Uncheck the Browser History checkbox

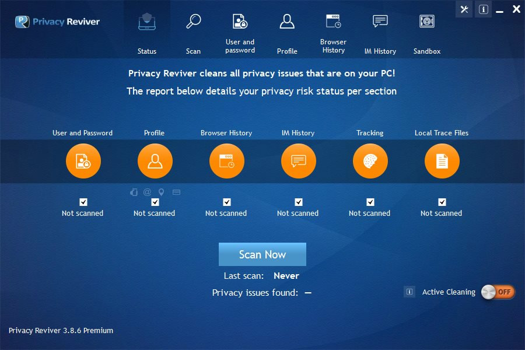[x=227, y=202]
